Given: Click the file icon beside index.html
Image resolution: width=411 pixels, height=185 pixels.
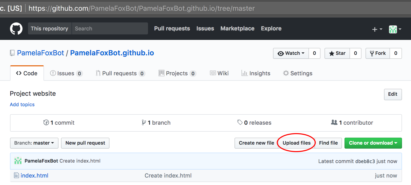Looking at the screenshot, I should 16,176.
